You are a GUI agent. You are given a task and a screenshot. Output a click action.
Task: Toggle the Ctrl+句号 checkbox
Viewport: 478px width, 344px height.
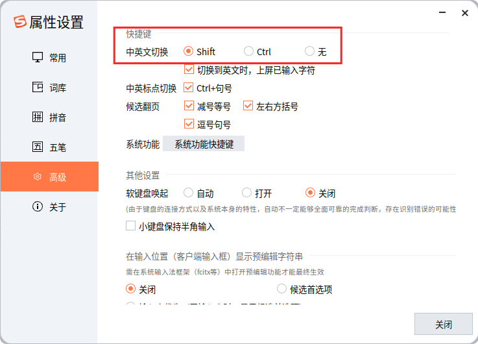(189, 88)
